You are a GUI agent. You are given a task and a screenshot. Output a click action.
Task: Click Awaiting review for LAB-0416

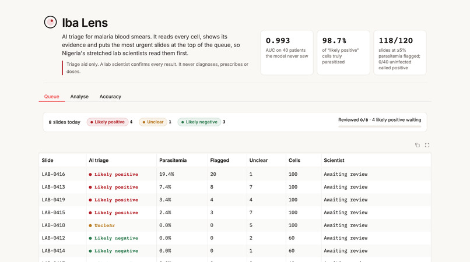tap(346, 174)
